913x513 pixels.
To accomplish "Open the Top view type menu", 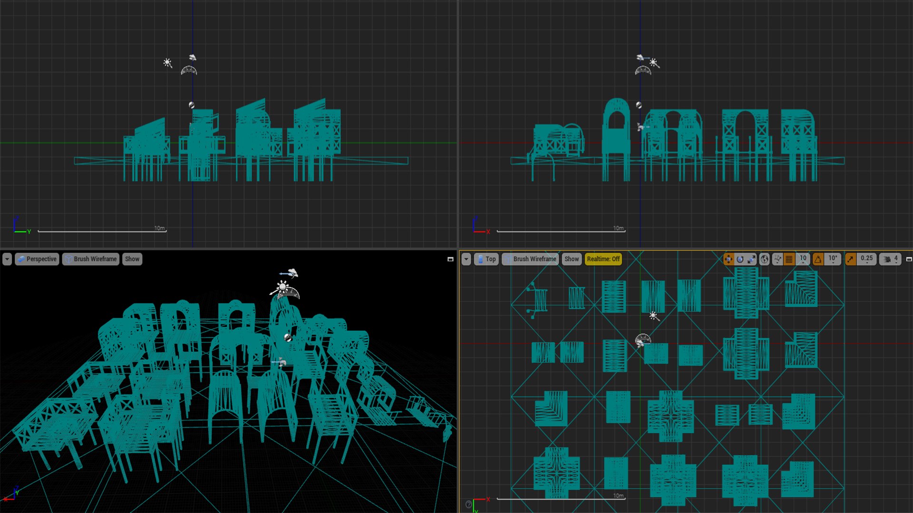I will 486,259.
